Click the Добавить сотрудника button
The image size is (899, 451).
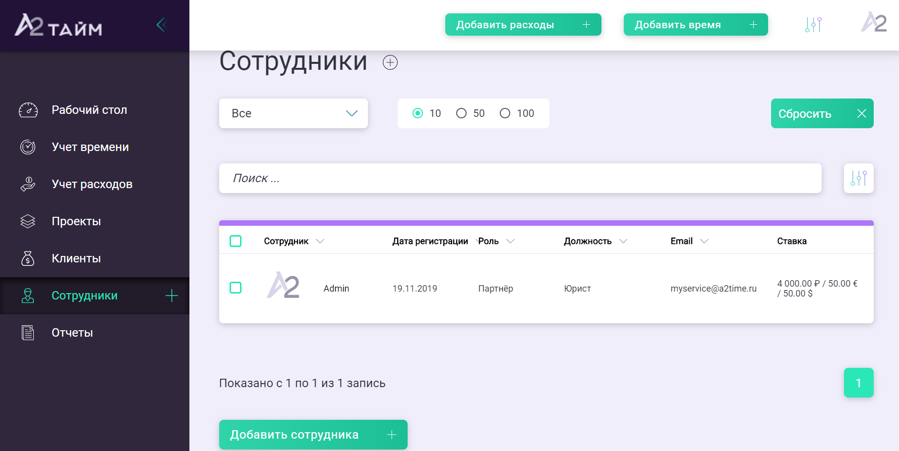click(313, 434)
